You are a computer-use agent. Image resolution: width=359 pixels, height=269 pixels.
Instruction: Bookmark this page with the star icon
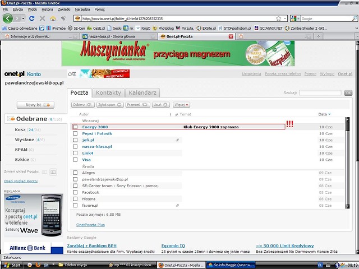click(278, 18)
